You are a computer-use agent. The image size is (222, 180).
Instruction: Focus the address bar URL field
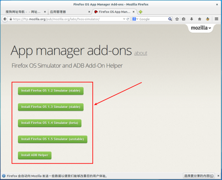[x=67, y=19]
